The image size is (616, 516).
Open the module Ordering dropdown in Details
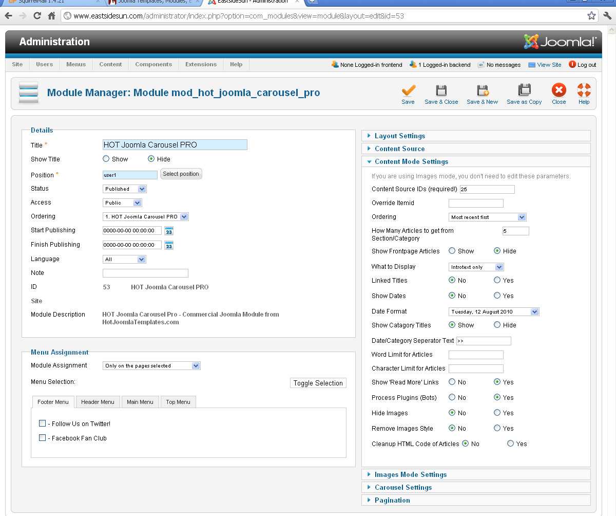click(146, 216)
